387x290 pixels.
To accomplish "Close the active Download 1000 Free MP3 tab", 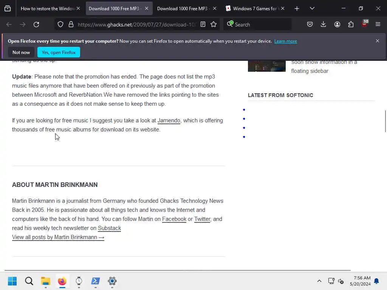I will (x=147, y=8).
